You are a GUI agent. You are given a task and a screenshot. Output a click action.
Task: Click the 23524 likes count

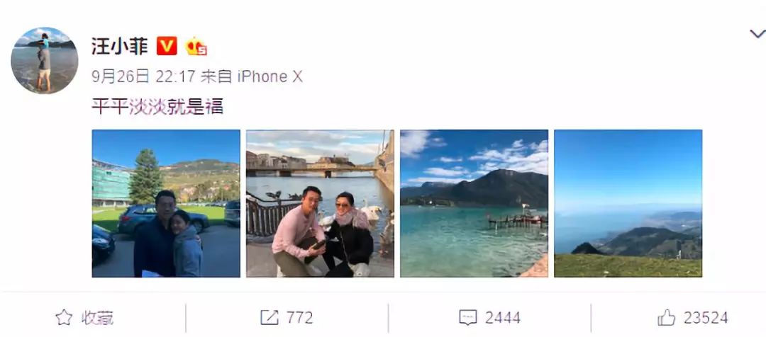(706, 318)
